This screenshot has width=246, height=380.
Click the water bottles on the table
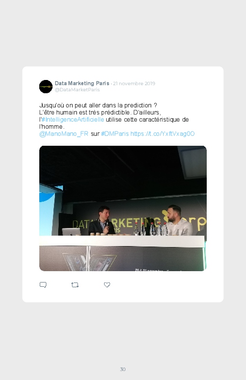151,229
